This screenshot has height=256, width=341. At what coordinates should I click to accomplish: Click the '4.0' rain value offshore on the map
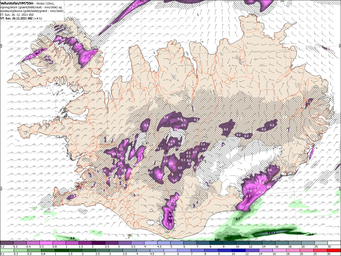tap(269, 233)
